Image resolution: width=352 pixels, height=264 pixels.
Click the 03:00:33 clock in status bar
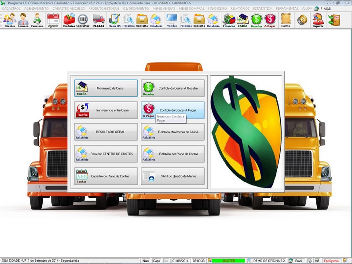click(199, 260)
